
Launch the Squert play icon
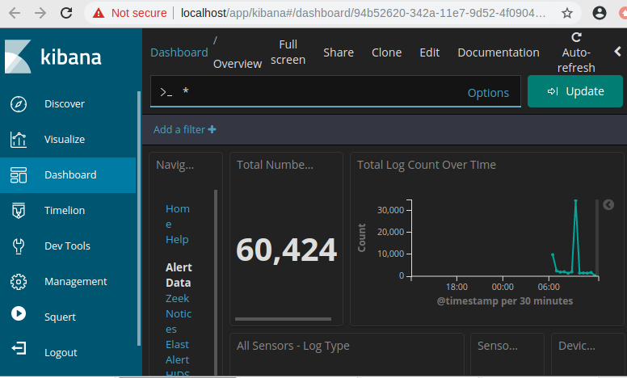coord(19,313)
